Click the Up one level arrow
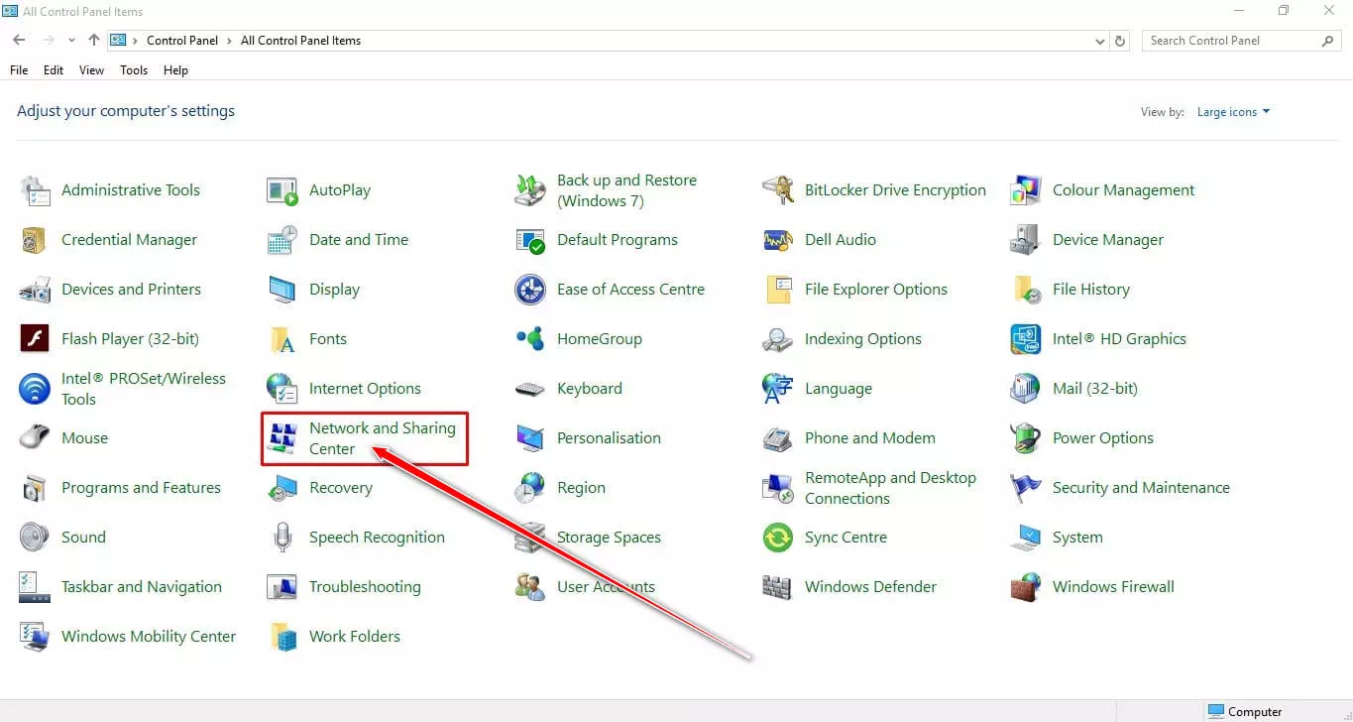The height and width of the screenshot is (722, 1353). tap(94, 41)
